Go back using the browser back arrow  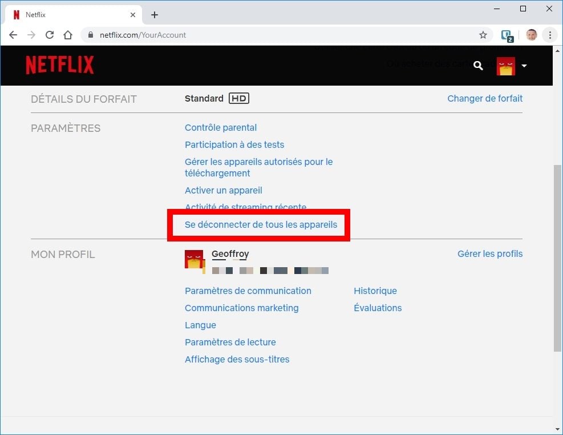click(13, 35)
